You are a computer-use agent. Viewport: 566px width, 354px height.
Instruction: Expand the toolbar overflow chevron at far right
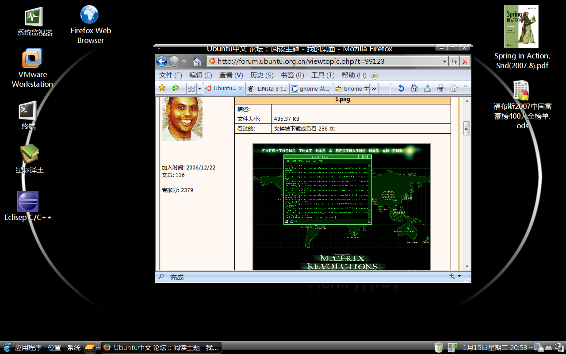[466, 86]
